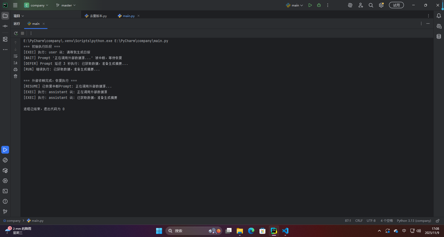The image size is (444, 237).
Task: Debug main with the bug icon
Action: (x=319, y=5)
